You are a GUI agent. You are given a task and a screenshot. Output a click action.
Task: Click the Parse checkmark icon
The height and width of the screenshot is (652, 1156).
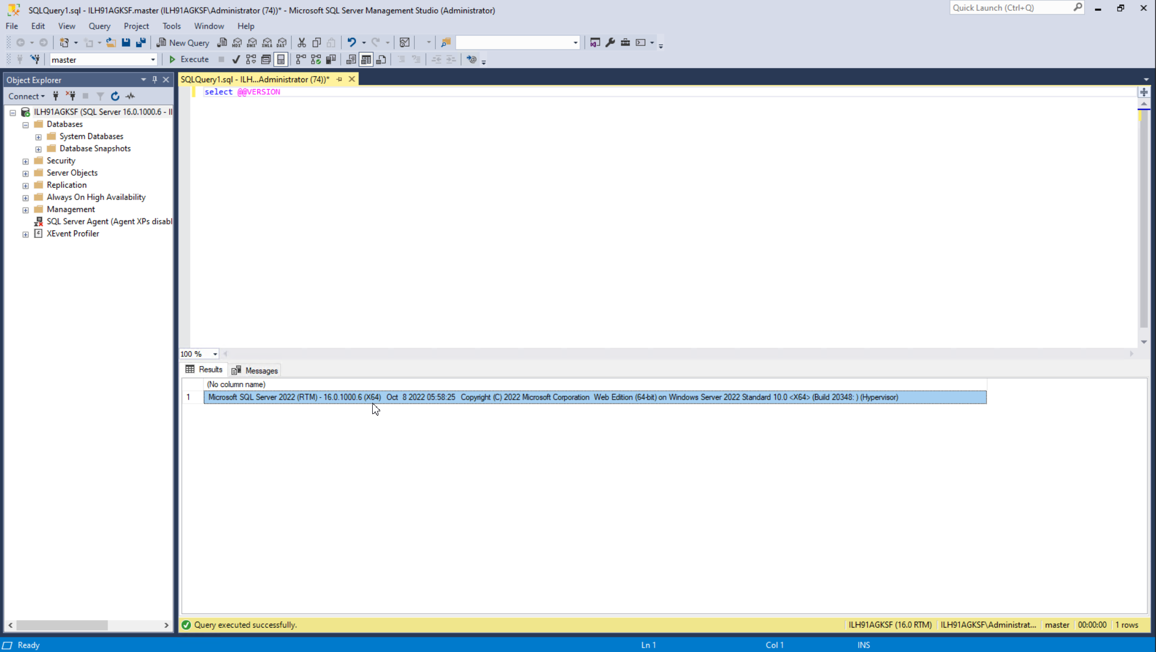tap(236, 59)
